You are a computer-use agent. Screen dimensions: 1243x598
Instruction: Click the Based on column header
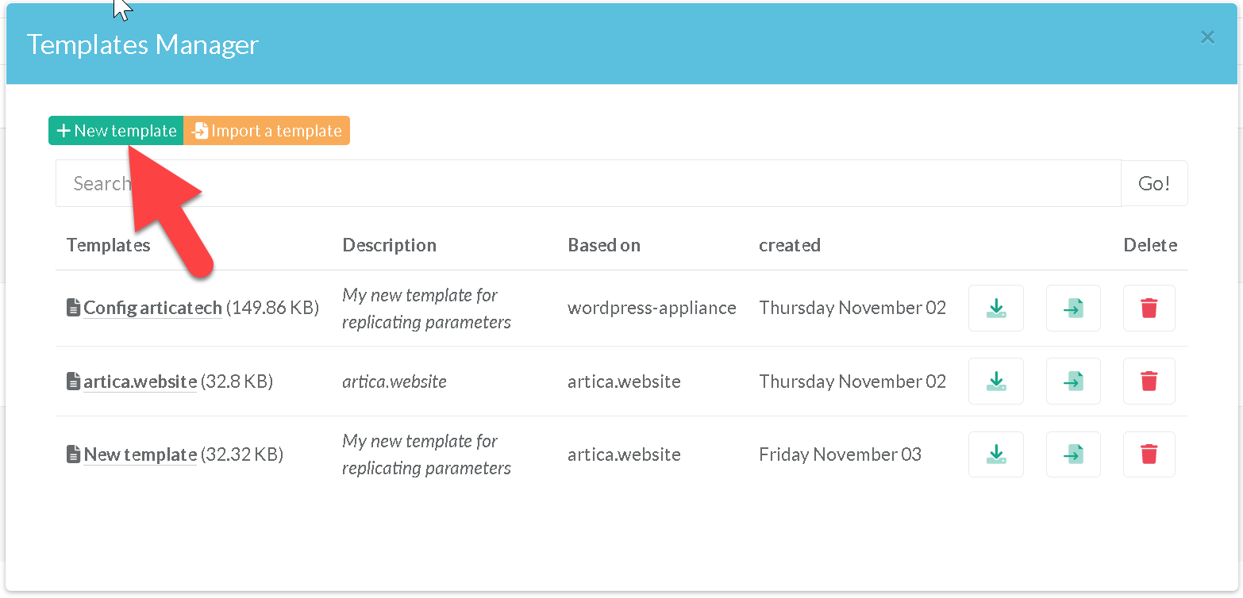click(603, 245)
